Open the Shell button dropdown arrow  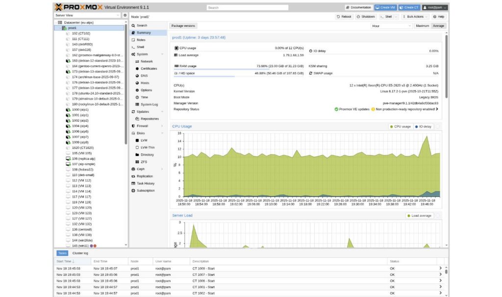tap(396, 17)
